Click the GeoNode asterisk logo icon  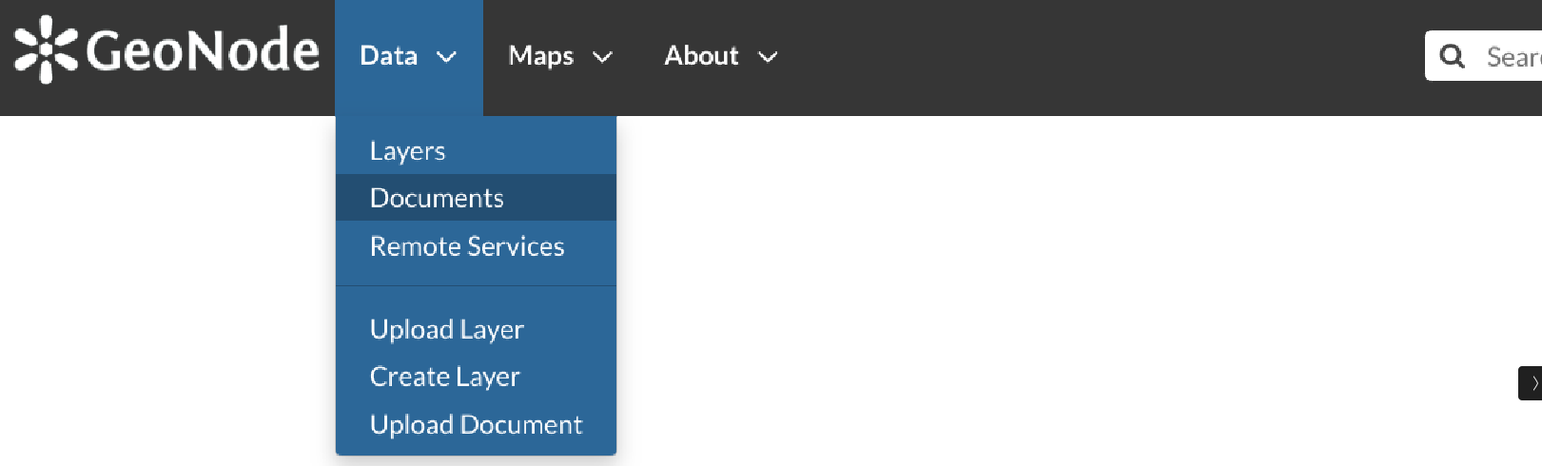[x=46, y=49]
